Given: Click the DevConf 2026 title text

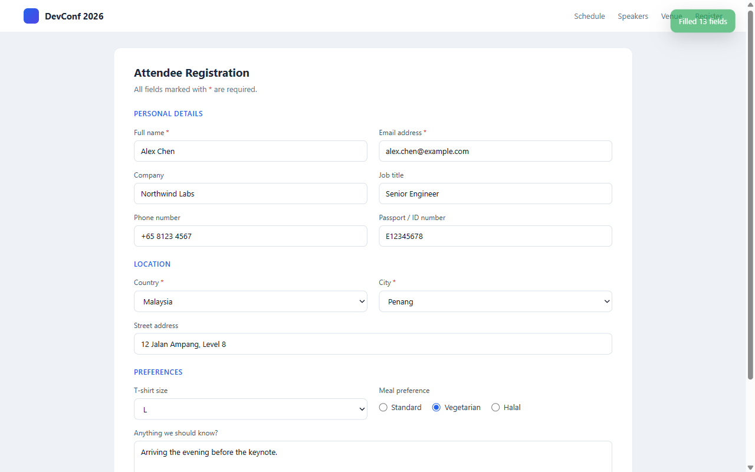Looking at the screenshot, I should pos(74,16).
